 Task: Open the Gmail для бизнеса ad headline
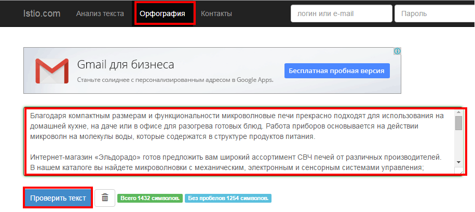click(x=126, y=65)
